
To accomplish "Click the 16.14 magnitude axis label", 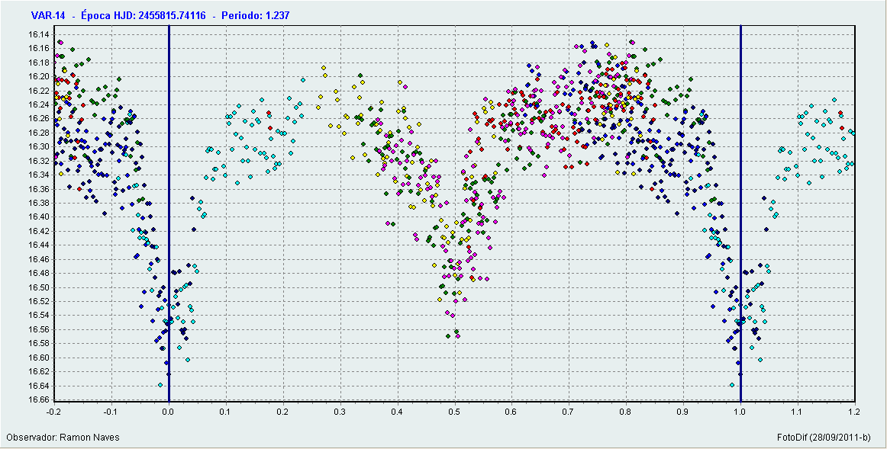I will click(38, 34).
